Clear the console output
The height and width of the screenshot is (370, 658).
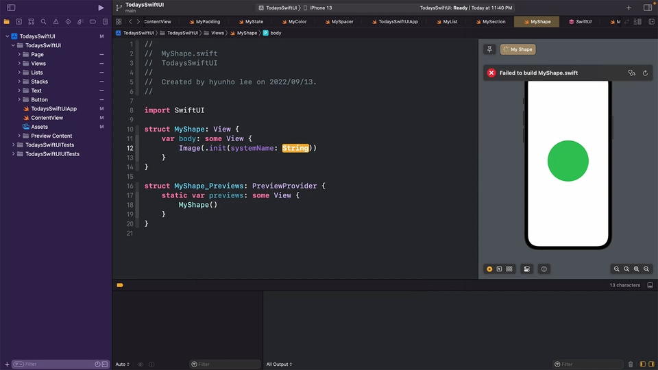coord(631,364)
